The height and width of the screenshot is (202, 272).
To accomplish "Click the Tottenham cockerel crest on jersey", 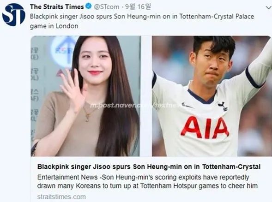I will pos(223,106).
